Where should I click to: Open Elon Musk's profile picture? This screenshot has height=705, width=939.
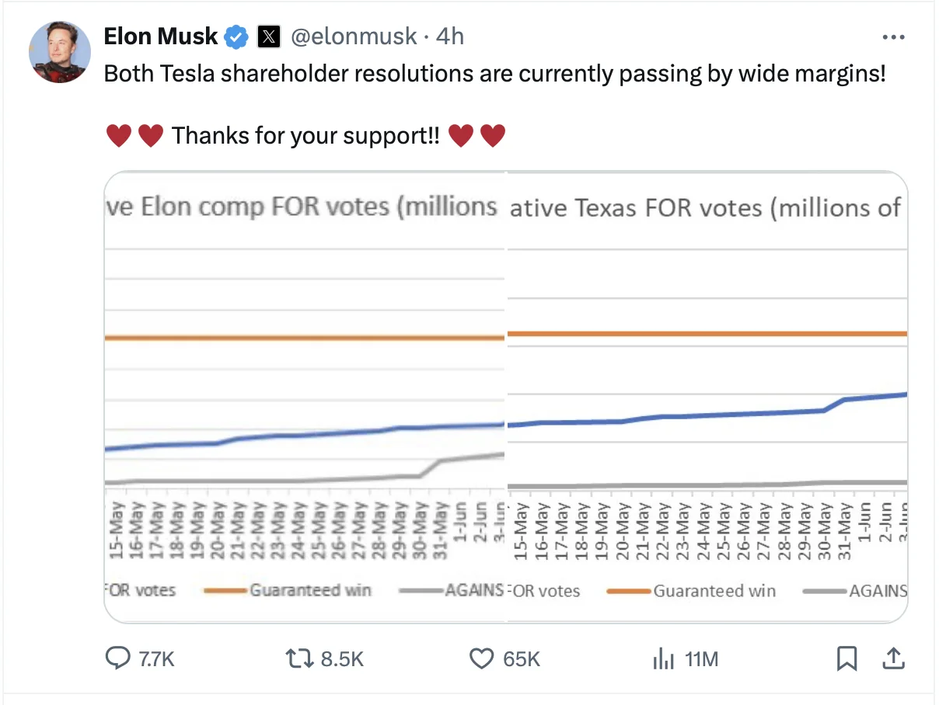pyautogui.click(x=60, y=52)
